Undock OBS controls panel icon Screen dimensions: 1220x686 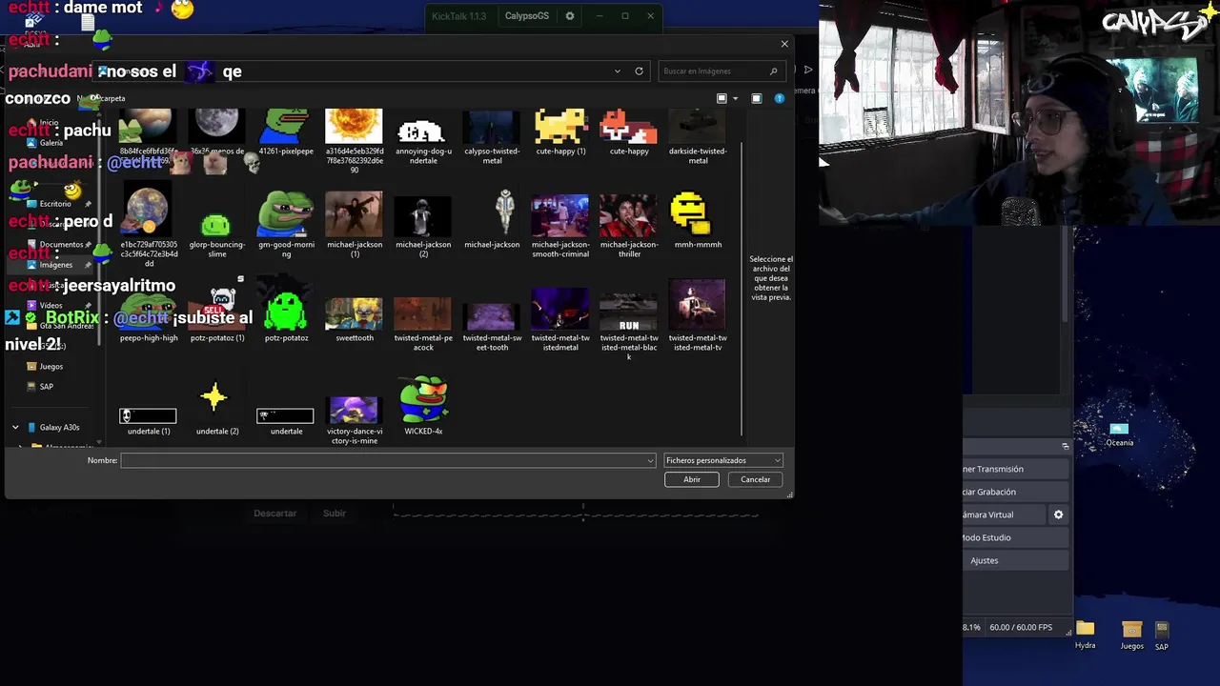click(x=1065, y=446)
